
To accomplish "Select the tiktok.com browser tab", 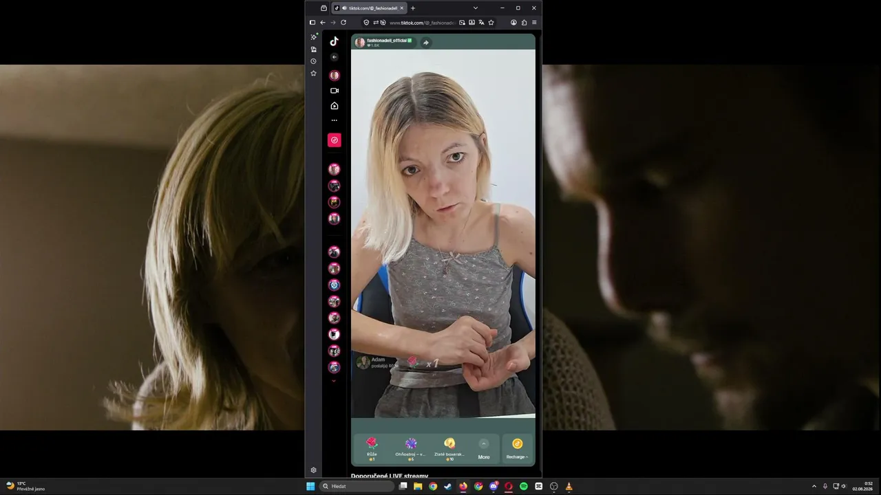I will (x=370, y=8).
